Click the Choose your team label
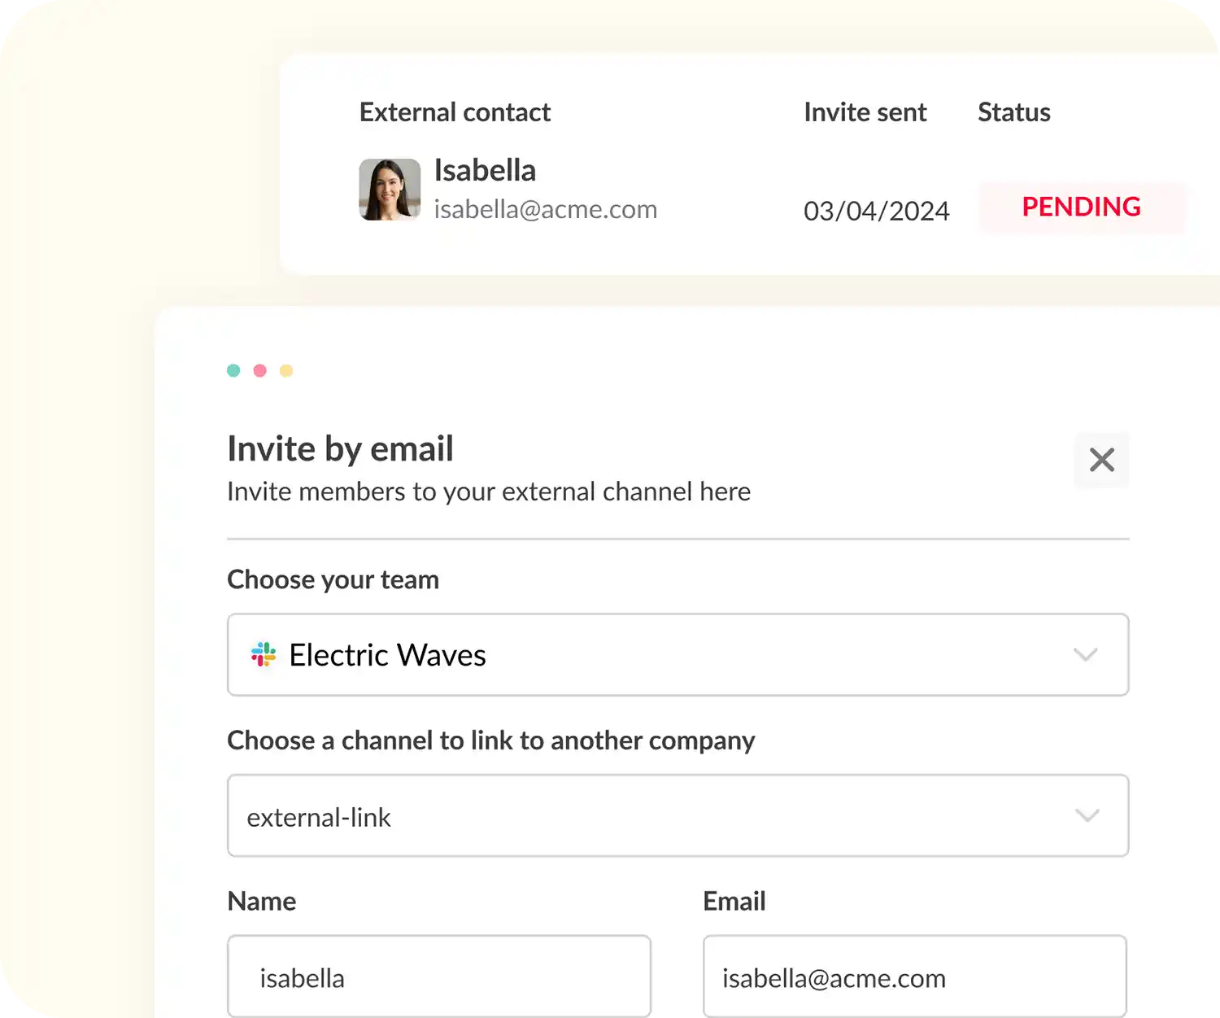 click(333, 579)
